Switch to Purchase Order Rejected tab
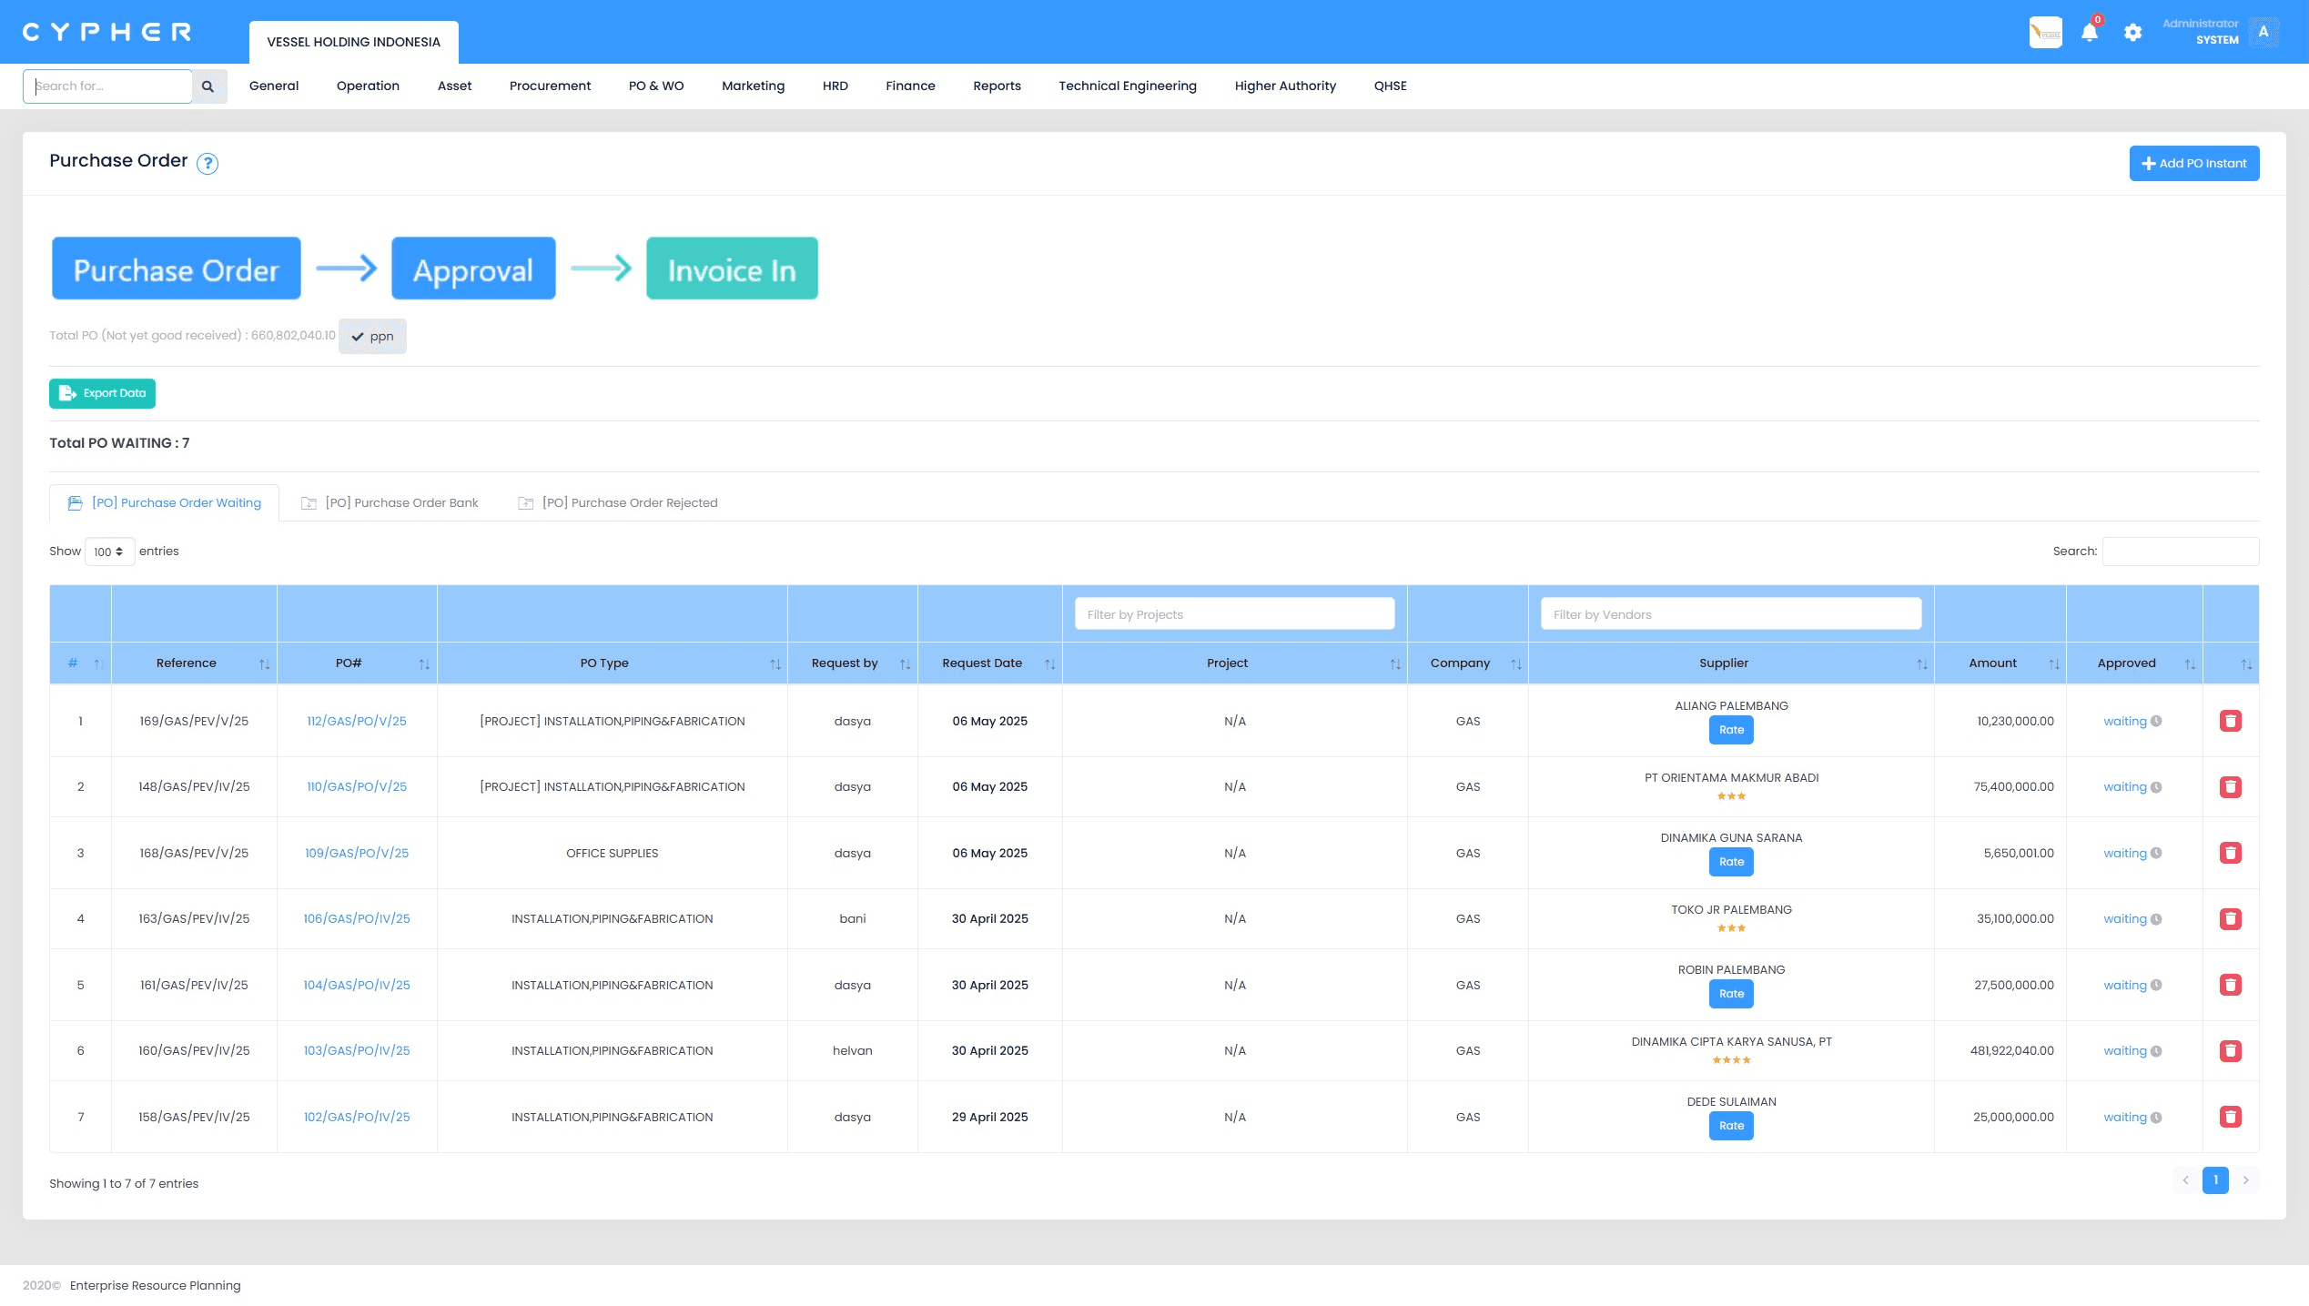The image size is (2309, 1306). point(618,503)
